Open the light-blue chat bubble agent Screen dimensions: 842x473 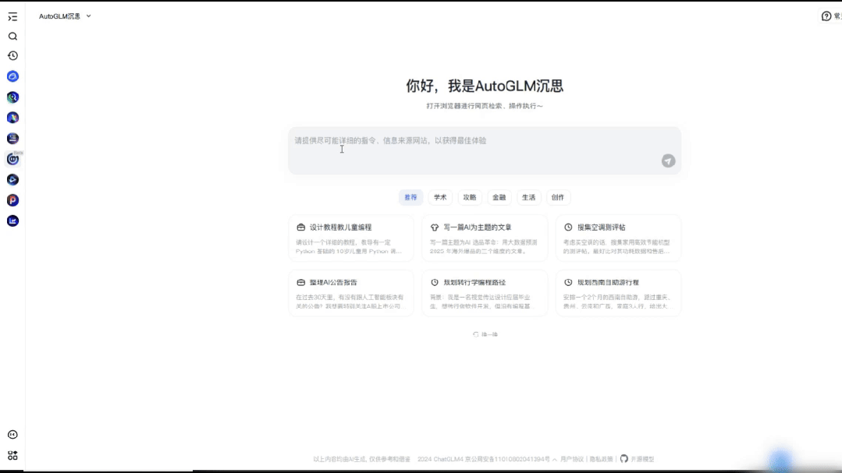click(x=12, y=76)
